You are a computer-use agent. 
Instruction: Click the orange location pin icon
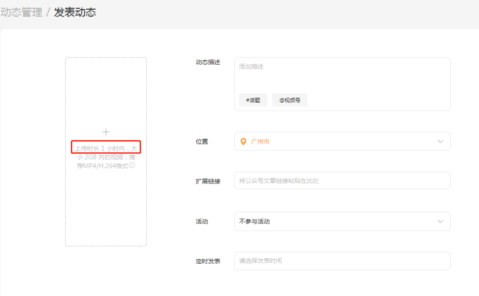click(x=243, y=142)
